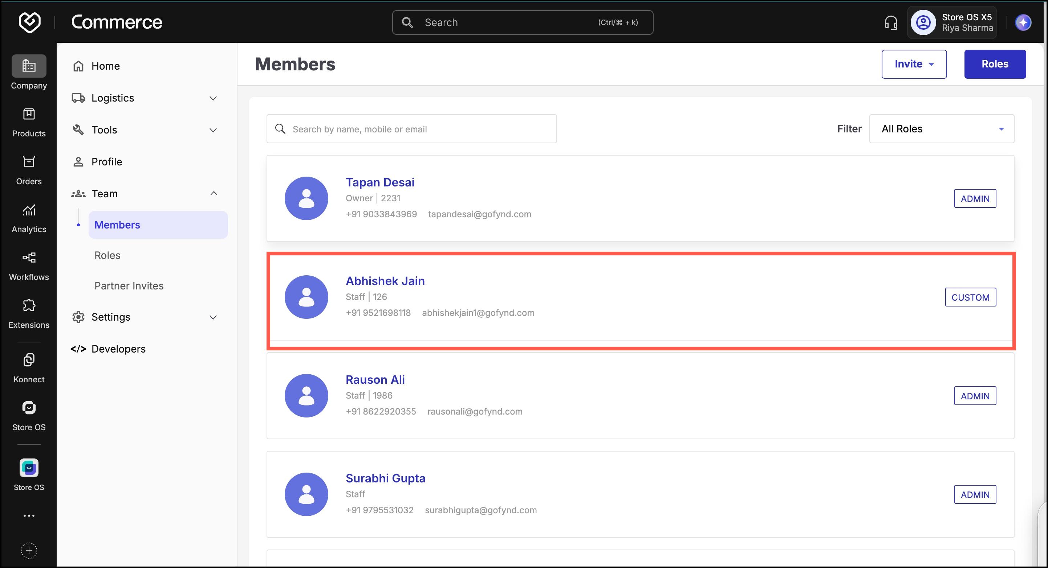Viewport: 1048px width, 568px height.
Task: Go to Home in the sidebar
Action: click(x=105, y=66)
